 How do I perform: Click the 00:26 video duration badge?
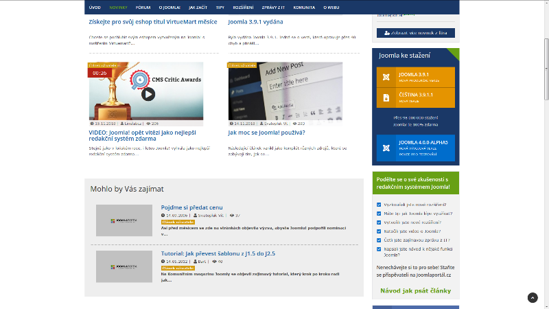[x=100, y=73]
